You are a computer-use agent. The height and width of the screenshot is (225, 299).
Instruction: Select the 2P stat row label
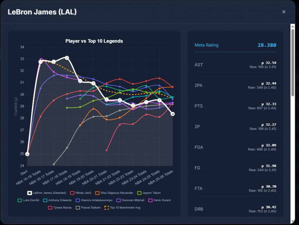(197, 127)
